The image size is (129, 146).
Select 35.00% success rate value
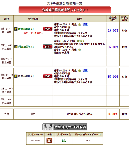pos(113,77)
